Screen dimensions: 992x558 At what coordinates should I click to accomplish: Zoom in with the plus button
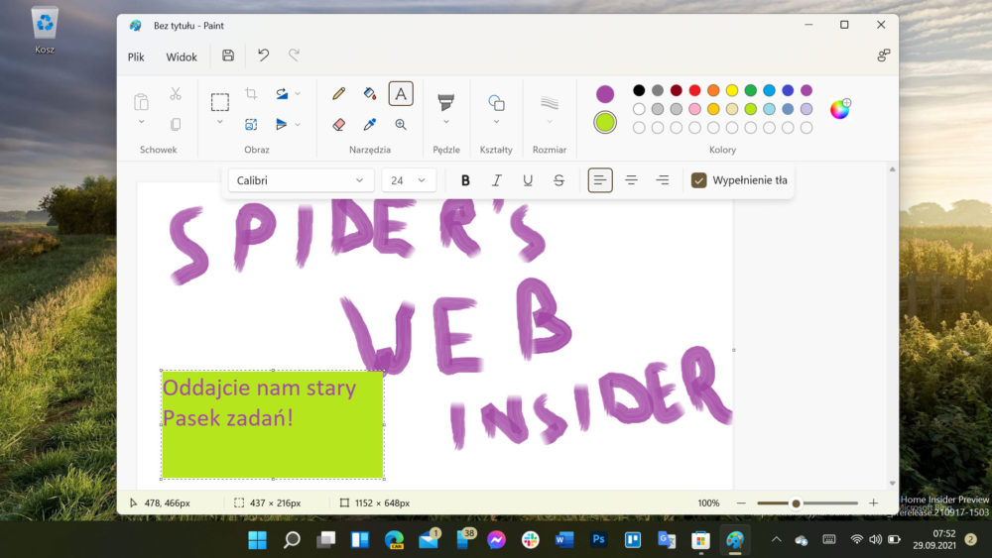[x=873, y=503]
